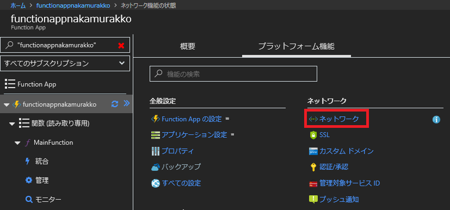This screenshot has width=450, height=210.
Task: Open the ネットワーク feature link
Action: coord(339,119)
